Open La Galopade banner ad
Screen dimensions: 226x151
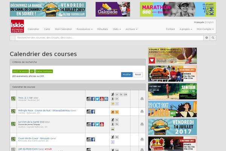113,9
